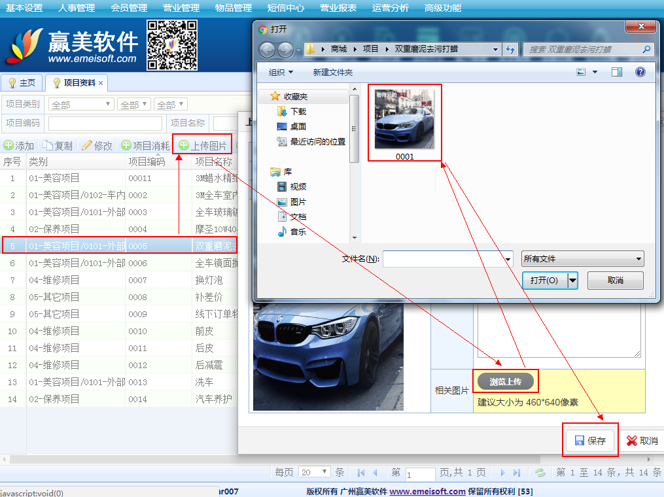Click the 保存 save button
Screen dimensions: 664x497
590,441
